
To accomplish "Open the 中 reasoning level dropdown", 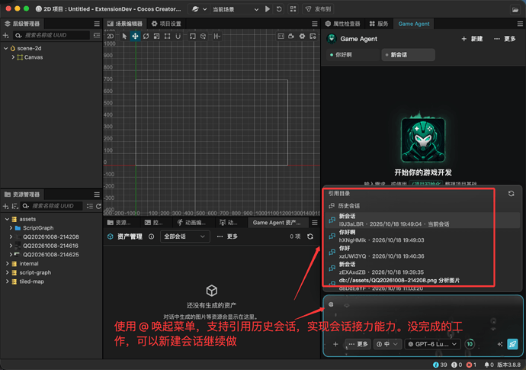I will point(387,344).
